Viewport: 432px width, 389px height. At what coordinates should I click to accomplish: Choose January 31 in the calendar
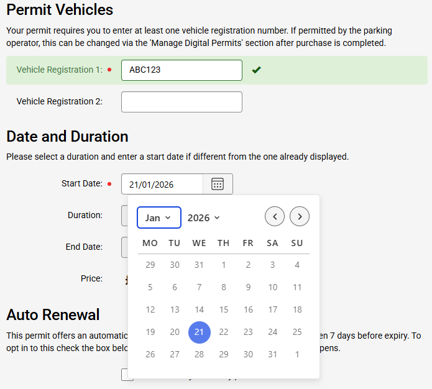tap(273, 354)
